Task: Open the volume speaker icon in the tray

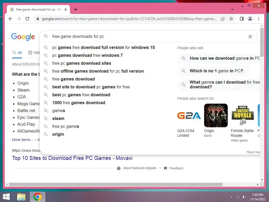Action: 244,197
